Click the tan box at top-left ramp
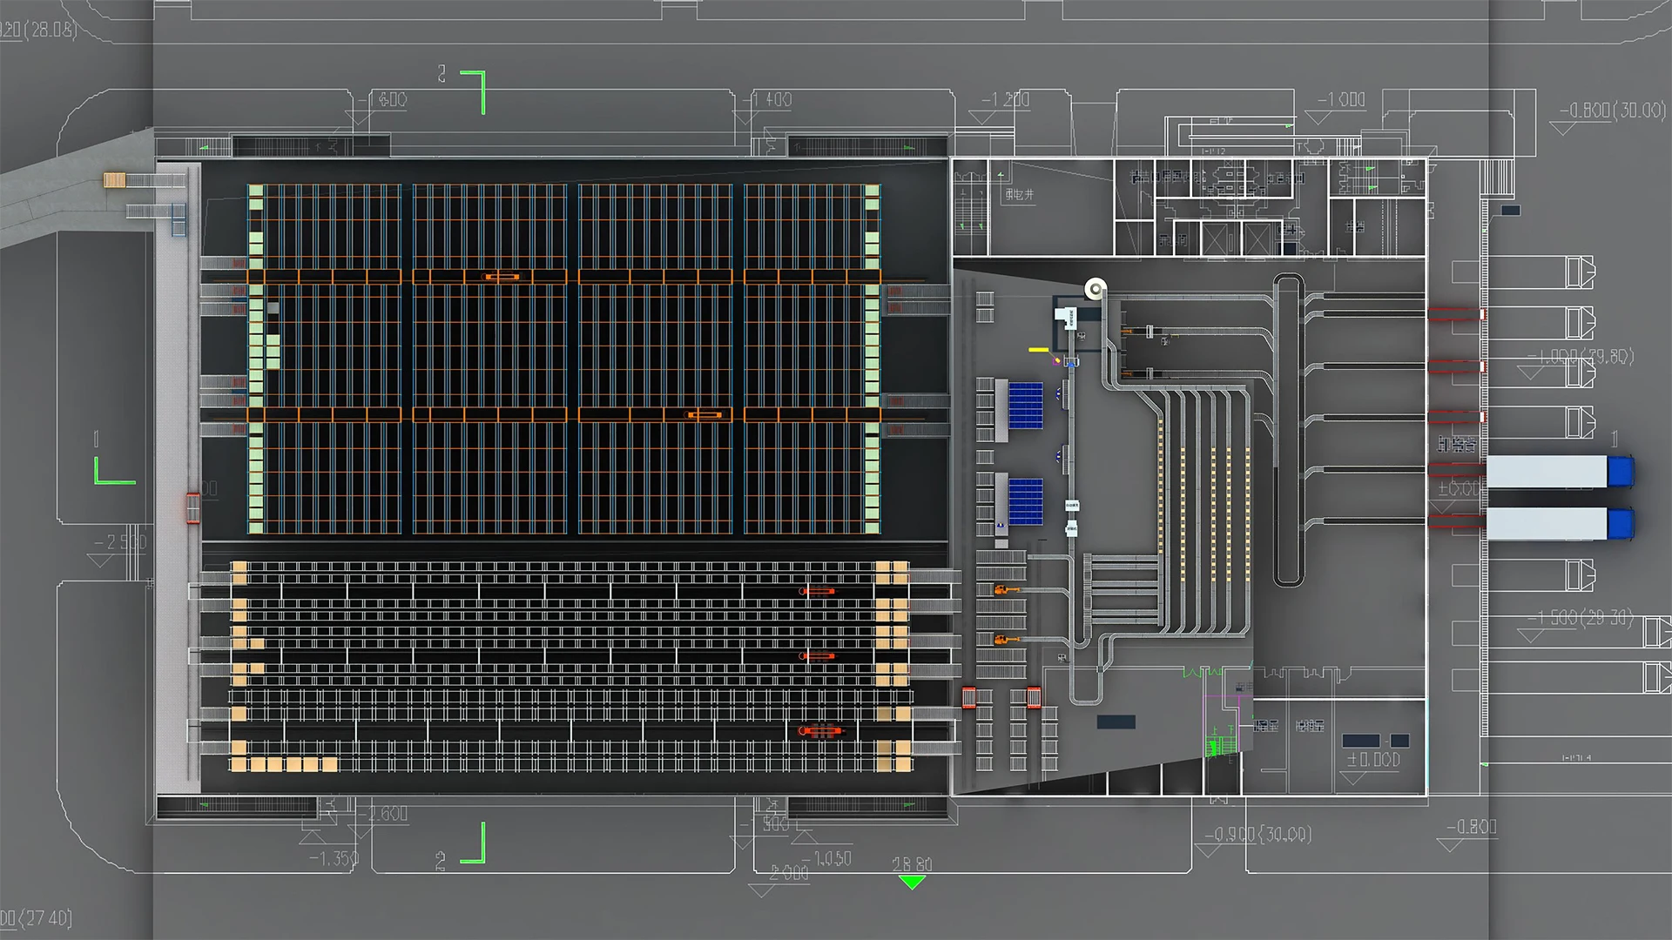Viewport: 1672px width, 940px height. coord(114,180)
